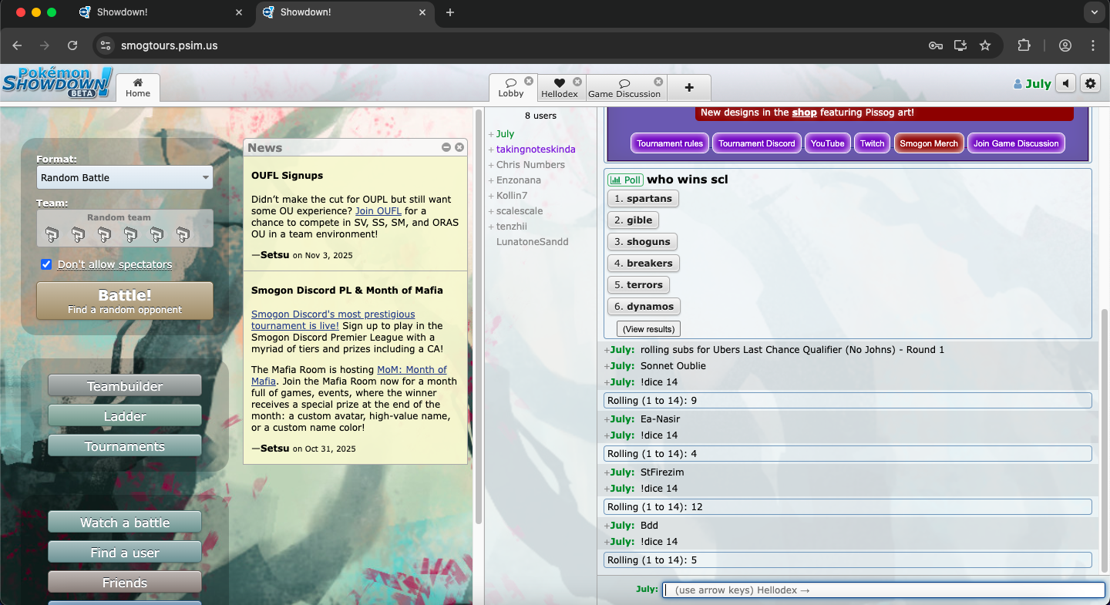
Task: Go to the Home tab
Action: pos(138,88)
